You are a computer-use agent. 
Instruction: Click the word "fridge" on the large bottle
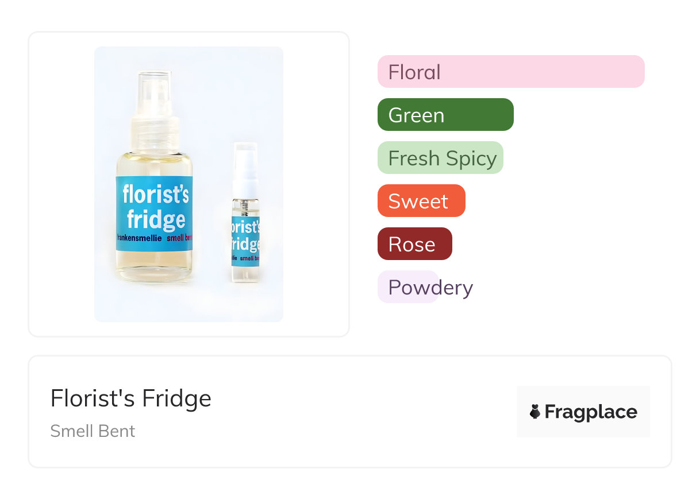(x=156, y=219)
